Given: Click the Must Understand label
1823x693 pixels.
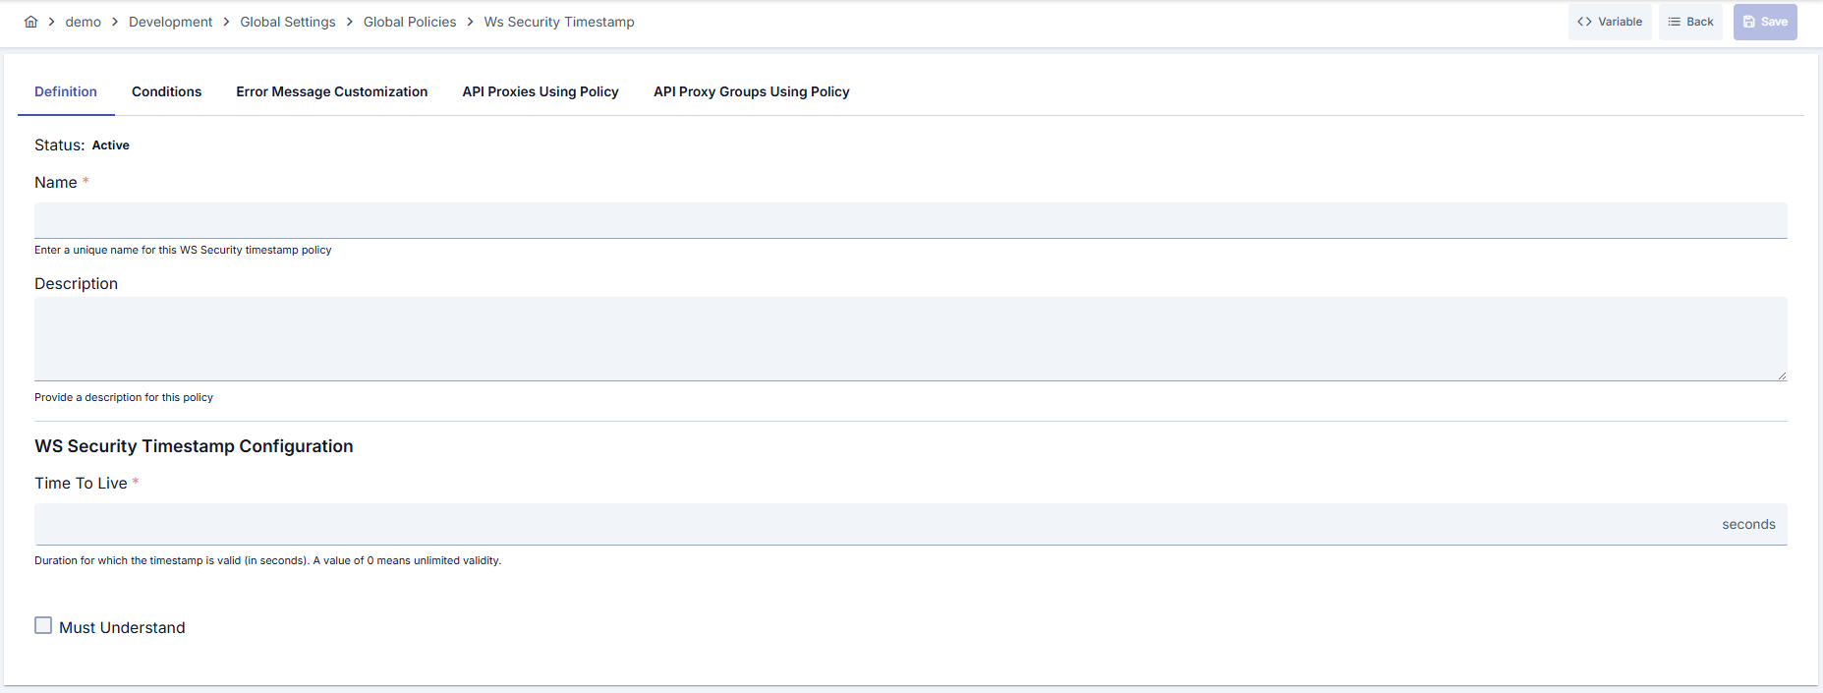Looking at the screenshot, I should pos(122,627).
